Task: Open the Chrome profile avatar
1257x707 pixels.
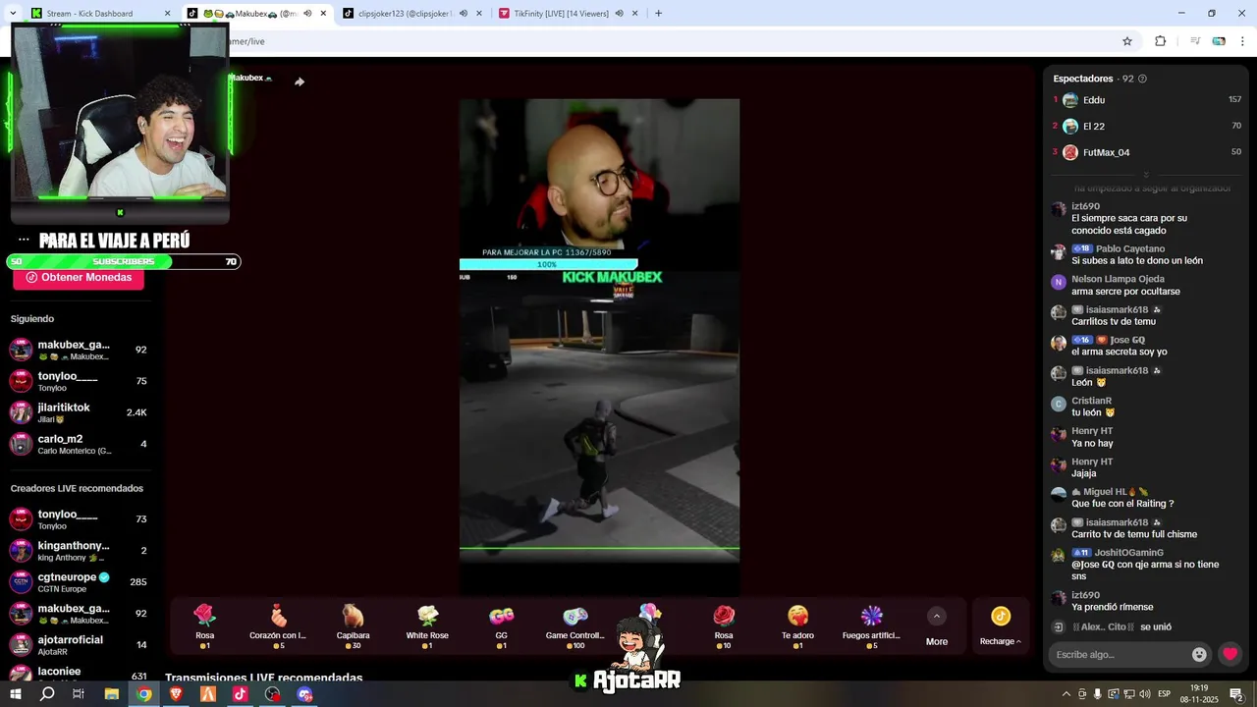Action: [1219, 41]
